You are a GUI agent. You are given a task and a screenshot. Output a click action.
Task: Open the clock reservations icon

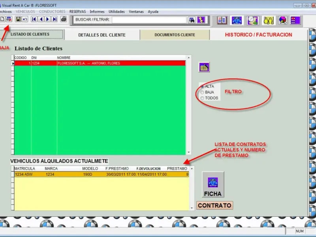click(x=252, y=21)
